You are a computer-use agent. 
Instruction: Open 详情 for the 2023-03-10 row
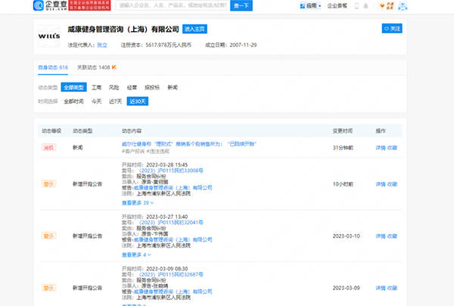[x=381, y=236]
